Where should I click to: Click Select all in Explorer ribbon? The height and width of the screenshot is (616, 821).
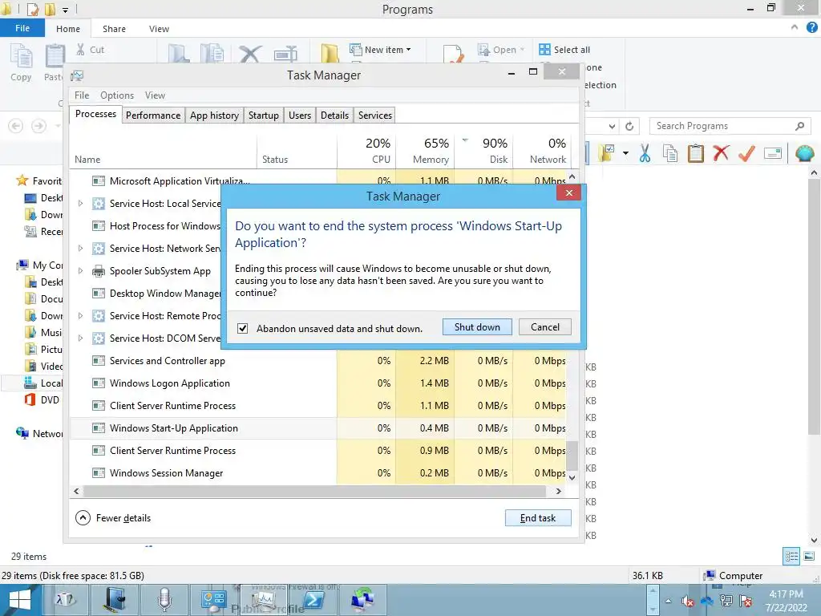pos(564,50)
